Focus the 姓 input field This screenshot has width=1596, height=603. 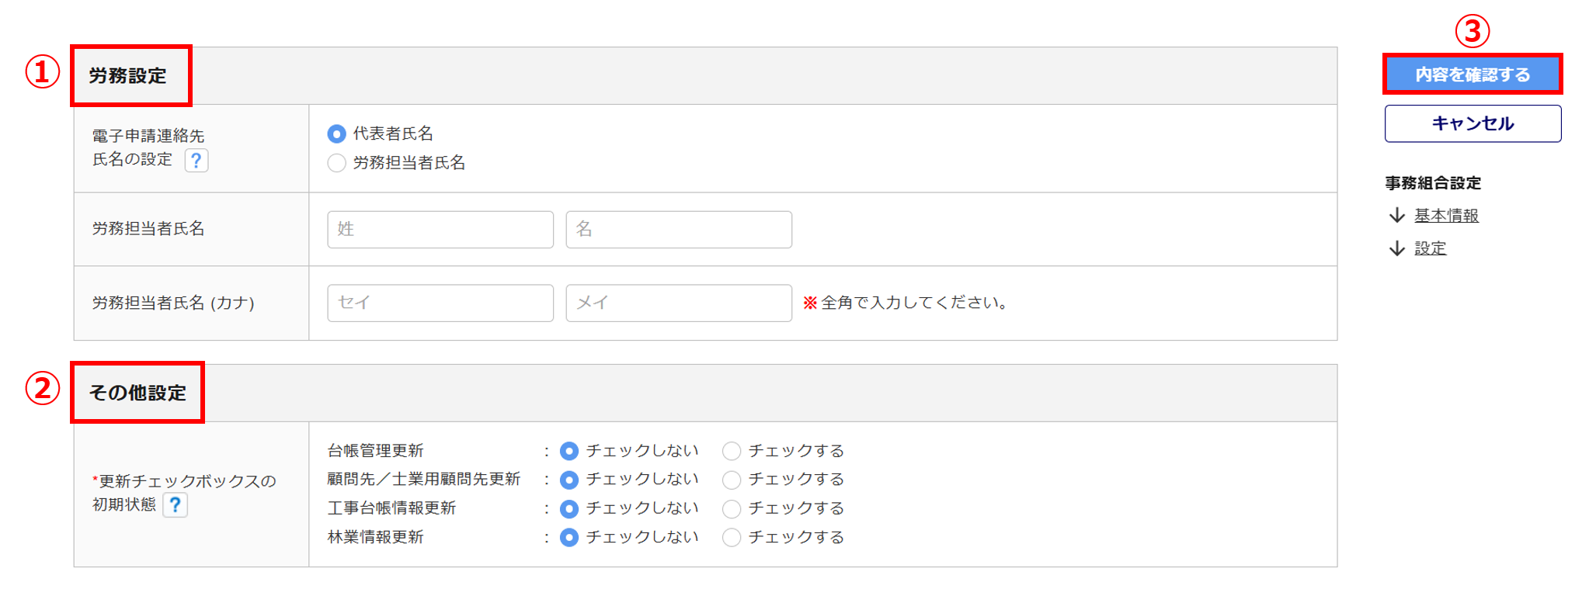pyautogui.click(x=440, y=230)
